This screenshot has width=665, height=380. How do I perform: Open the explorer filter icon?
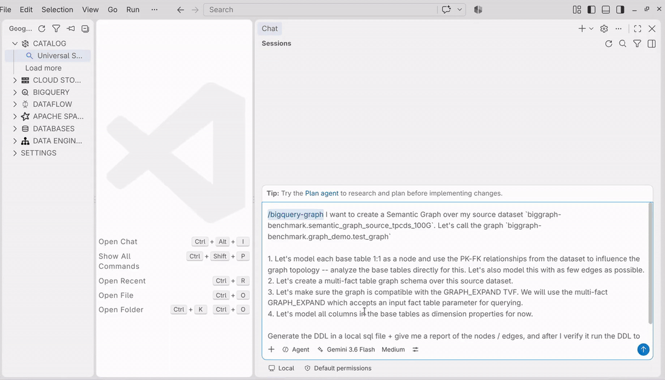56,28
